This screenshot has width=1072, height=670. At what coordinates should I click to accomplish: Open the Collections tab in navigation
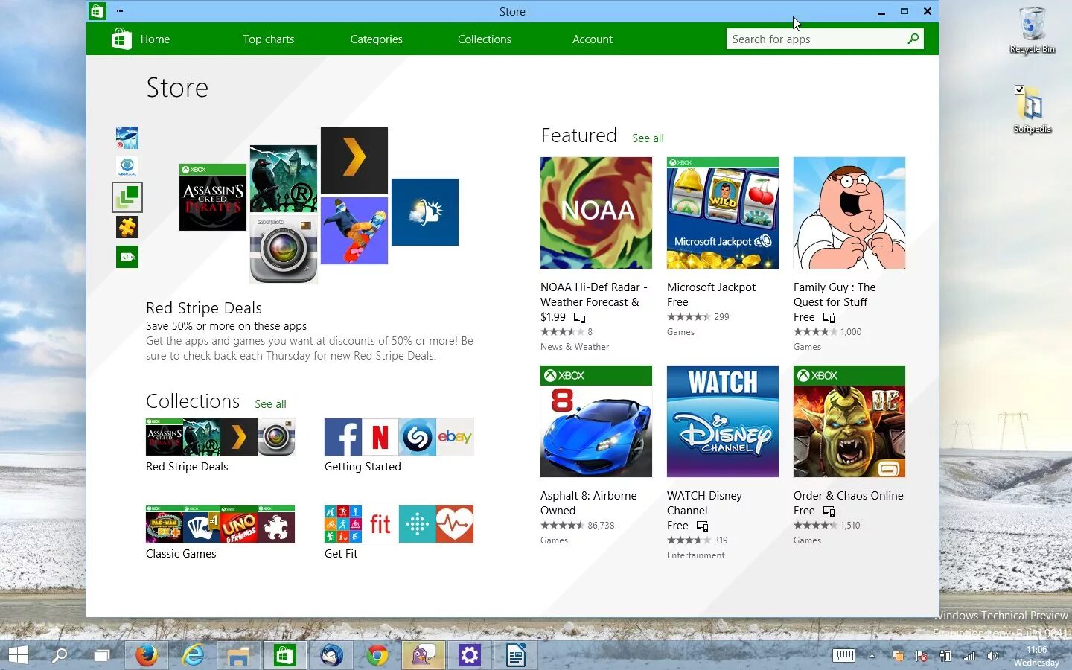click(484, 39)
